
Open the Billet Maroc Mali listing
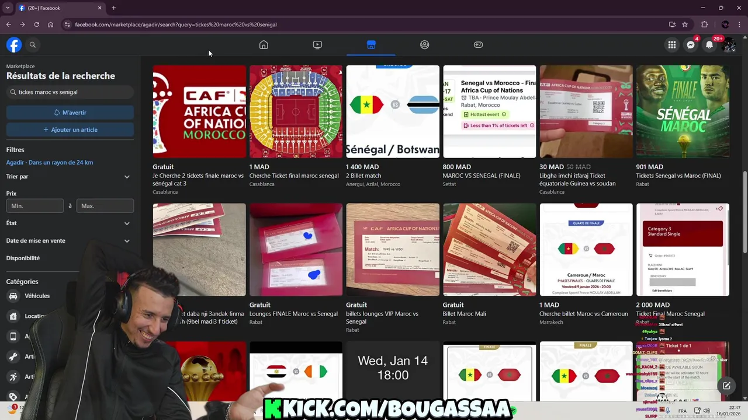tap(489, 264)
